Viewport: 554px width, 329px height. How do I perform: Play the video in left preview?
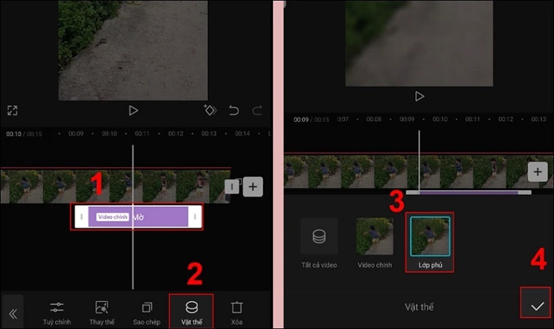tap(134, 110)
